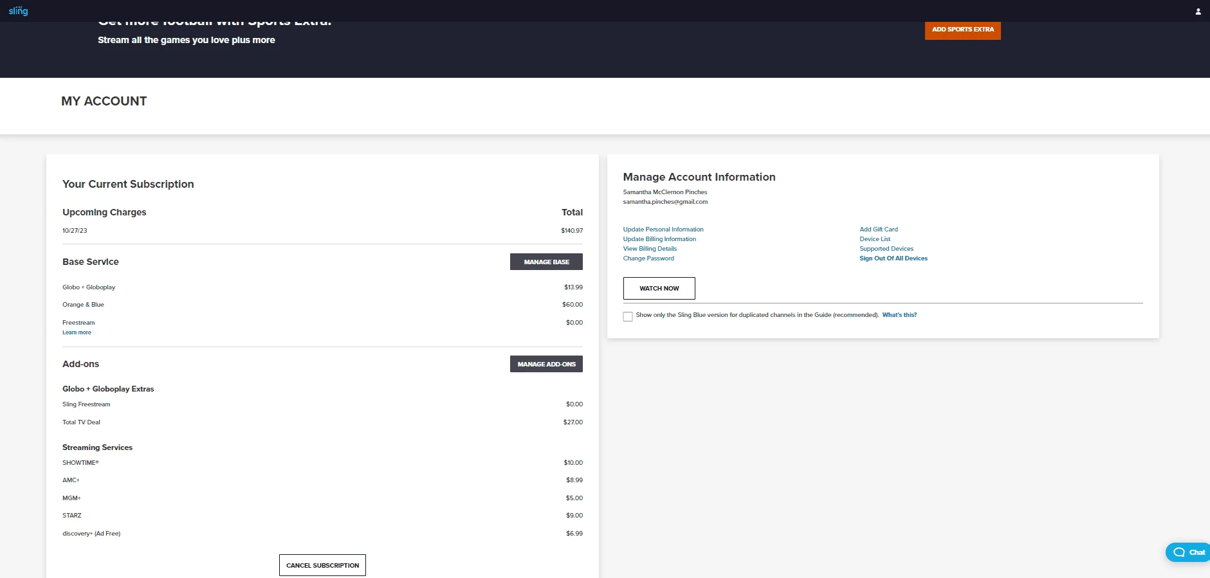Open the Add Gift Card link
The height and width of the screenshot is (578, 1210).
pos(879,230)
